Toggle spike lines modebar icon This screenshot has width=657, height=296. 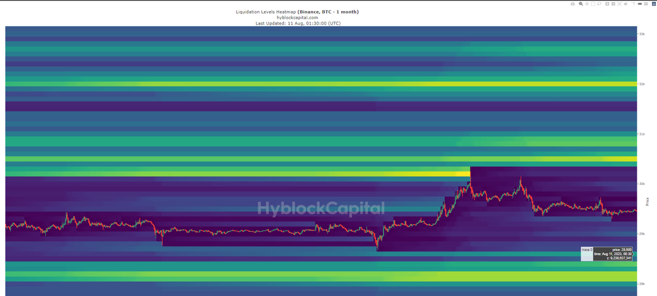pyautogui.click(x=633, y=4)
